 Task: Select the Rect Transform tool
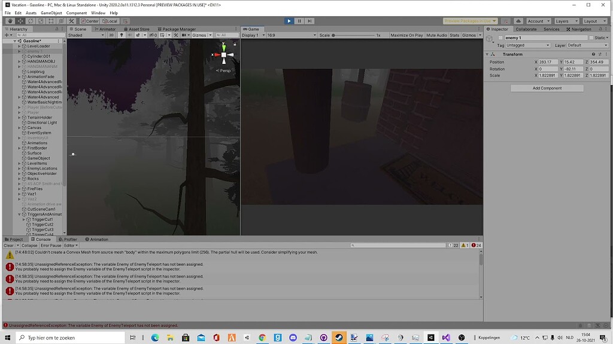pyautogui.click(x=51, y=21)
